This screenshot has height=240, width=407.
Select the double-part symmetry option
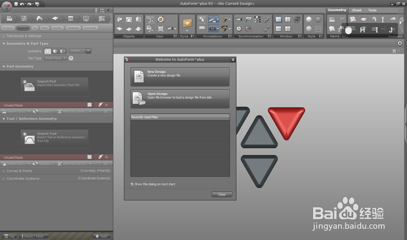click(63, 51)
